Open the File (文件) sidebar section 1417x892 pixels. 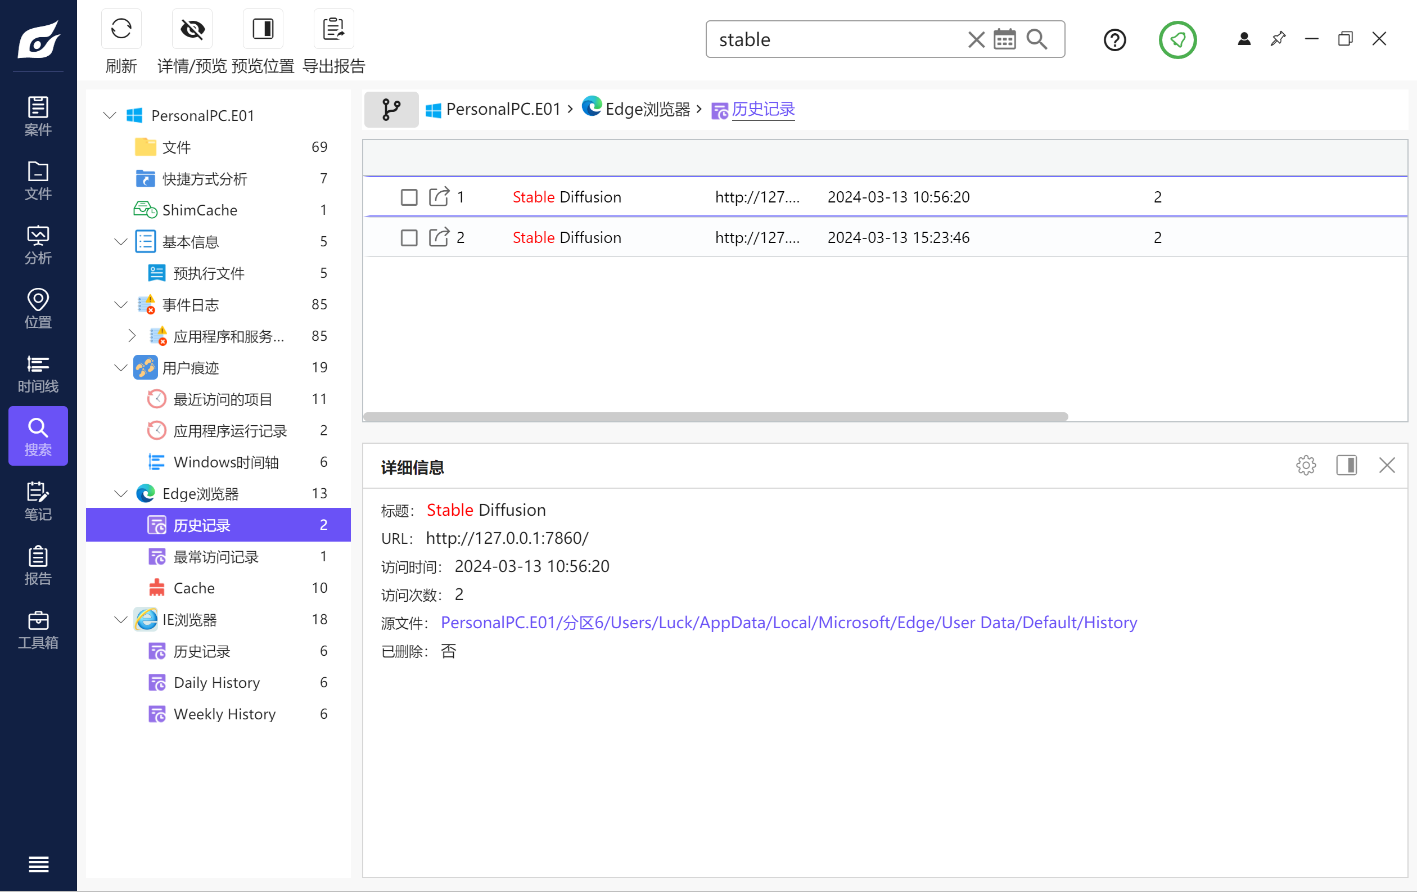(38, 181)
